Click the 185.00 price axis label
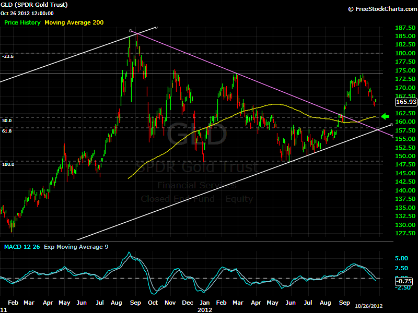The height and width of the screenshot is (313, 418). pos(405,36)
